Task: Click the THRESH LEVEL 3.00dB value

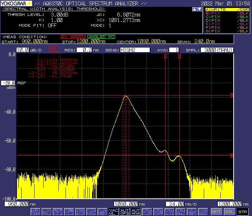Action: pyautogui.click(x=59, y=15)
